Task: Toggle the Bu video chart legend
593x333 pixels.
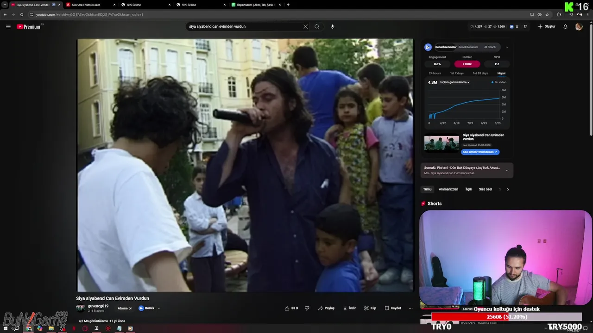Action: (499, 82)
